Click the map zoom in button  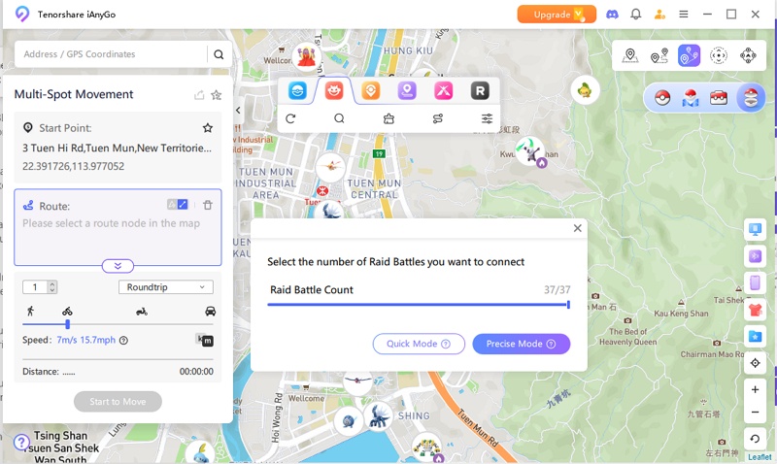pos(756,388)
